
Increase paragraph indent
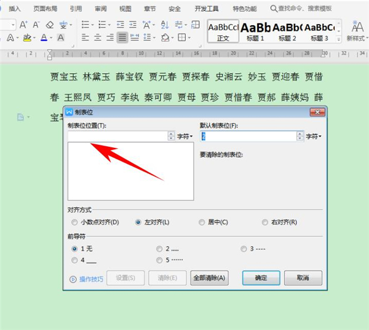click(x=133, y=25)
